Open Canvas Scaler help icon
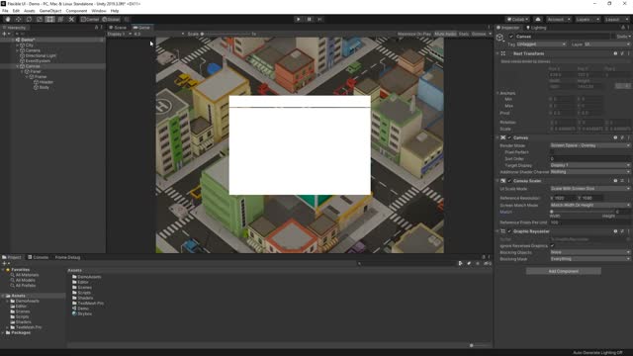The height and width of the screenshot is (356, 633). click(615, 181)
